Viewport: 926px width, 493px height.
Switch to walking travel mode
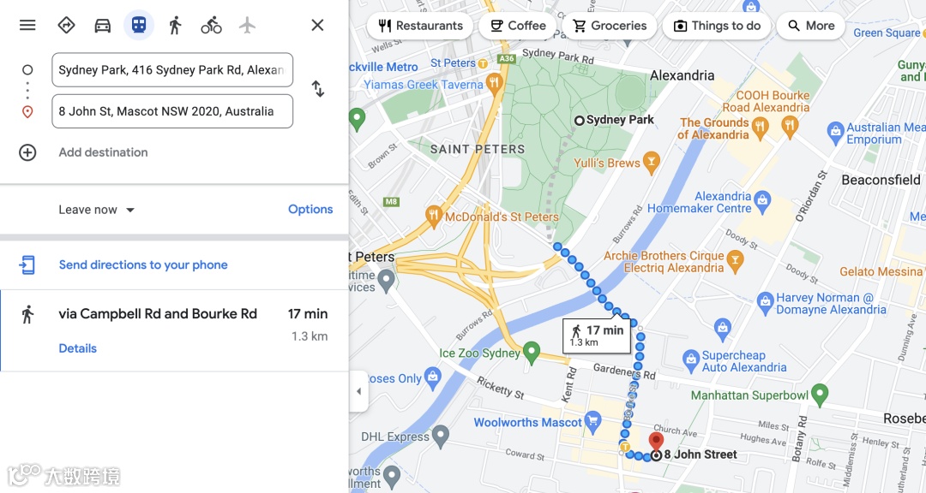pos(175,26)
